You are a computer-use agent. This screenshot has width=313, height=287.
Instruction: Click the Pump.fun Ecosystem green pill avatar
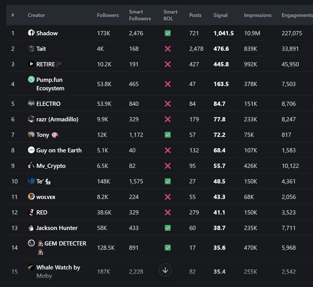[x=31, y=79]
